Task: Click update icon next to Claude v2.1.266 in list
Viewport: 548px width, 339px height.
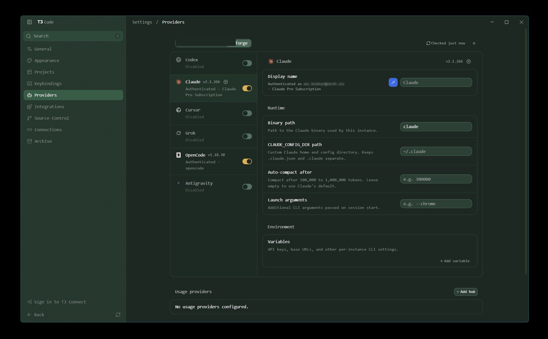Action: pos(226,82)
